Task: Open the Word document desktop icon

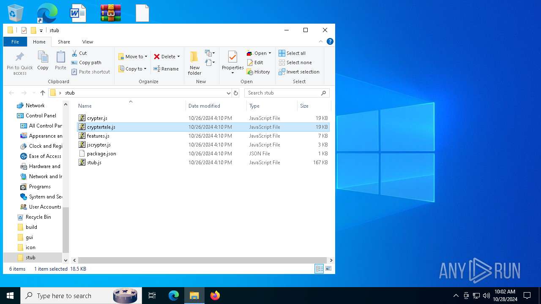Action: pos(78,13)
